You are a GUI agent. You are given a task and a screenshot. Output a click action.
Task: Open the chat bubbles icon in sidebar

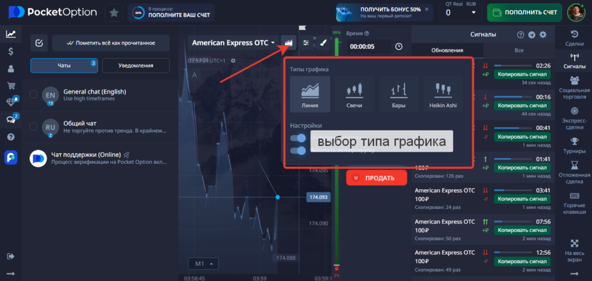(x=10, y=120)
